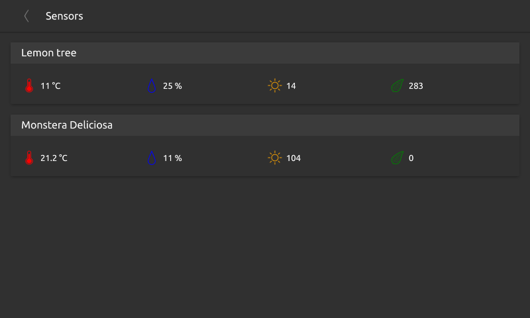
Task: Select Lemon tree moisture 25 % value
Action: pyautogui.click(x=172, y=86)
